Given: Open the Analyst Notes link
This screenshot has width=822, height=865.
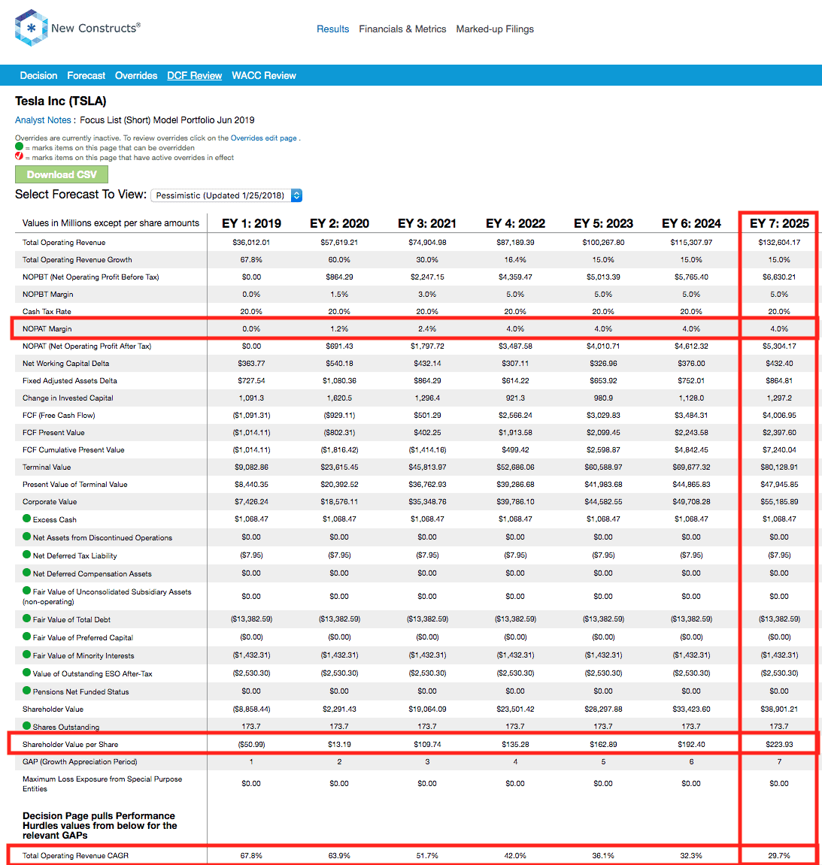Looking at the screenshot, I should coord(43,119).
